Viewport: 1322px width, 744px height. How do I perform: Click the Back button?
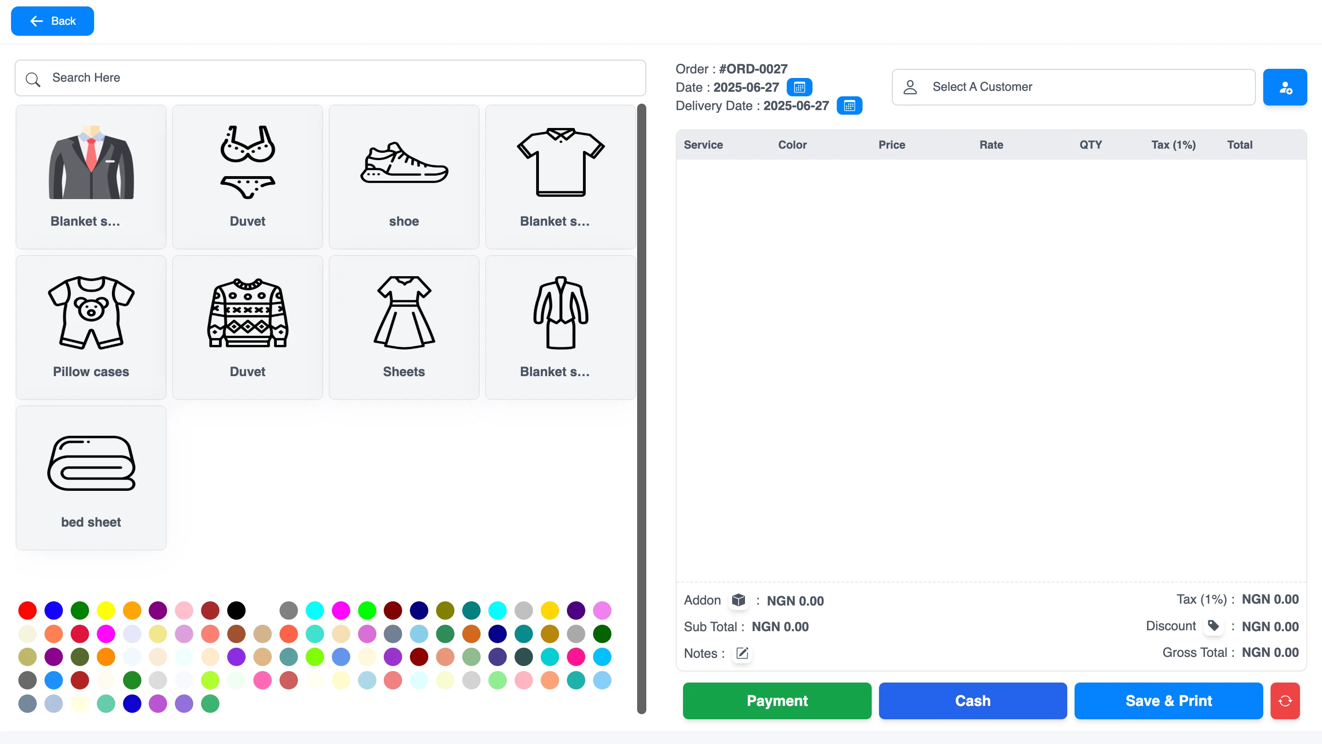tap(52, 21)
